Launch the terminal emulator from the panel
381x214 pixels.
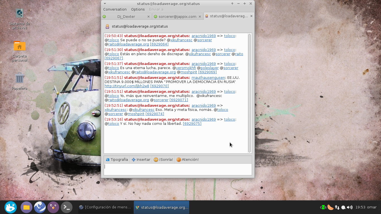(x=67, y=207)
